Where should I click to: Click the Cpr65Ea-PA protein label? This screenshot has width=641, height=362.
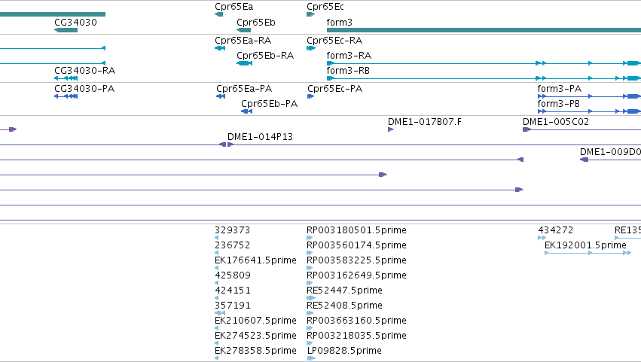click(244, 89)
